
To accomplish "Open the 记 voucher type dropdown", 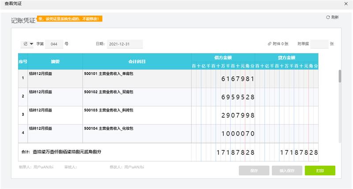I will click(x=28, y=44).
